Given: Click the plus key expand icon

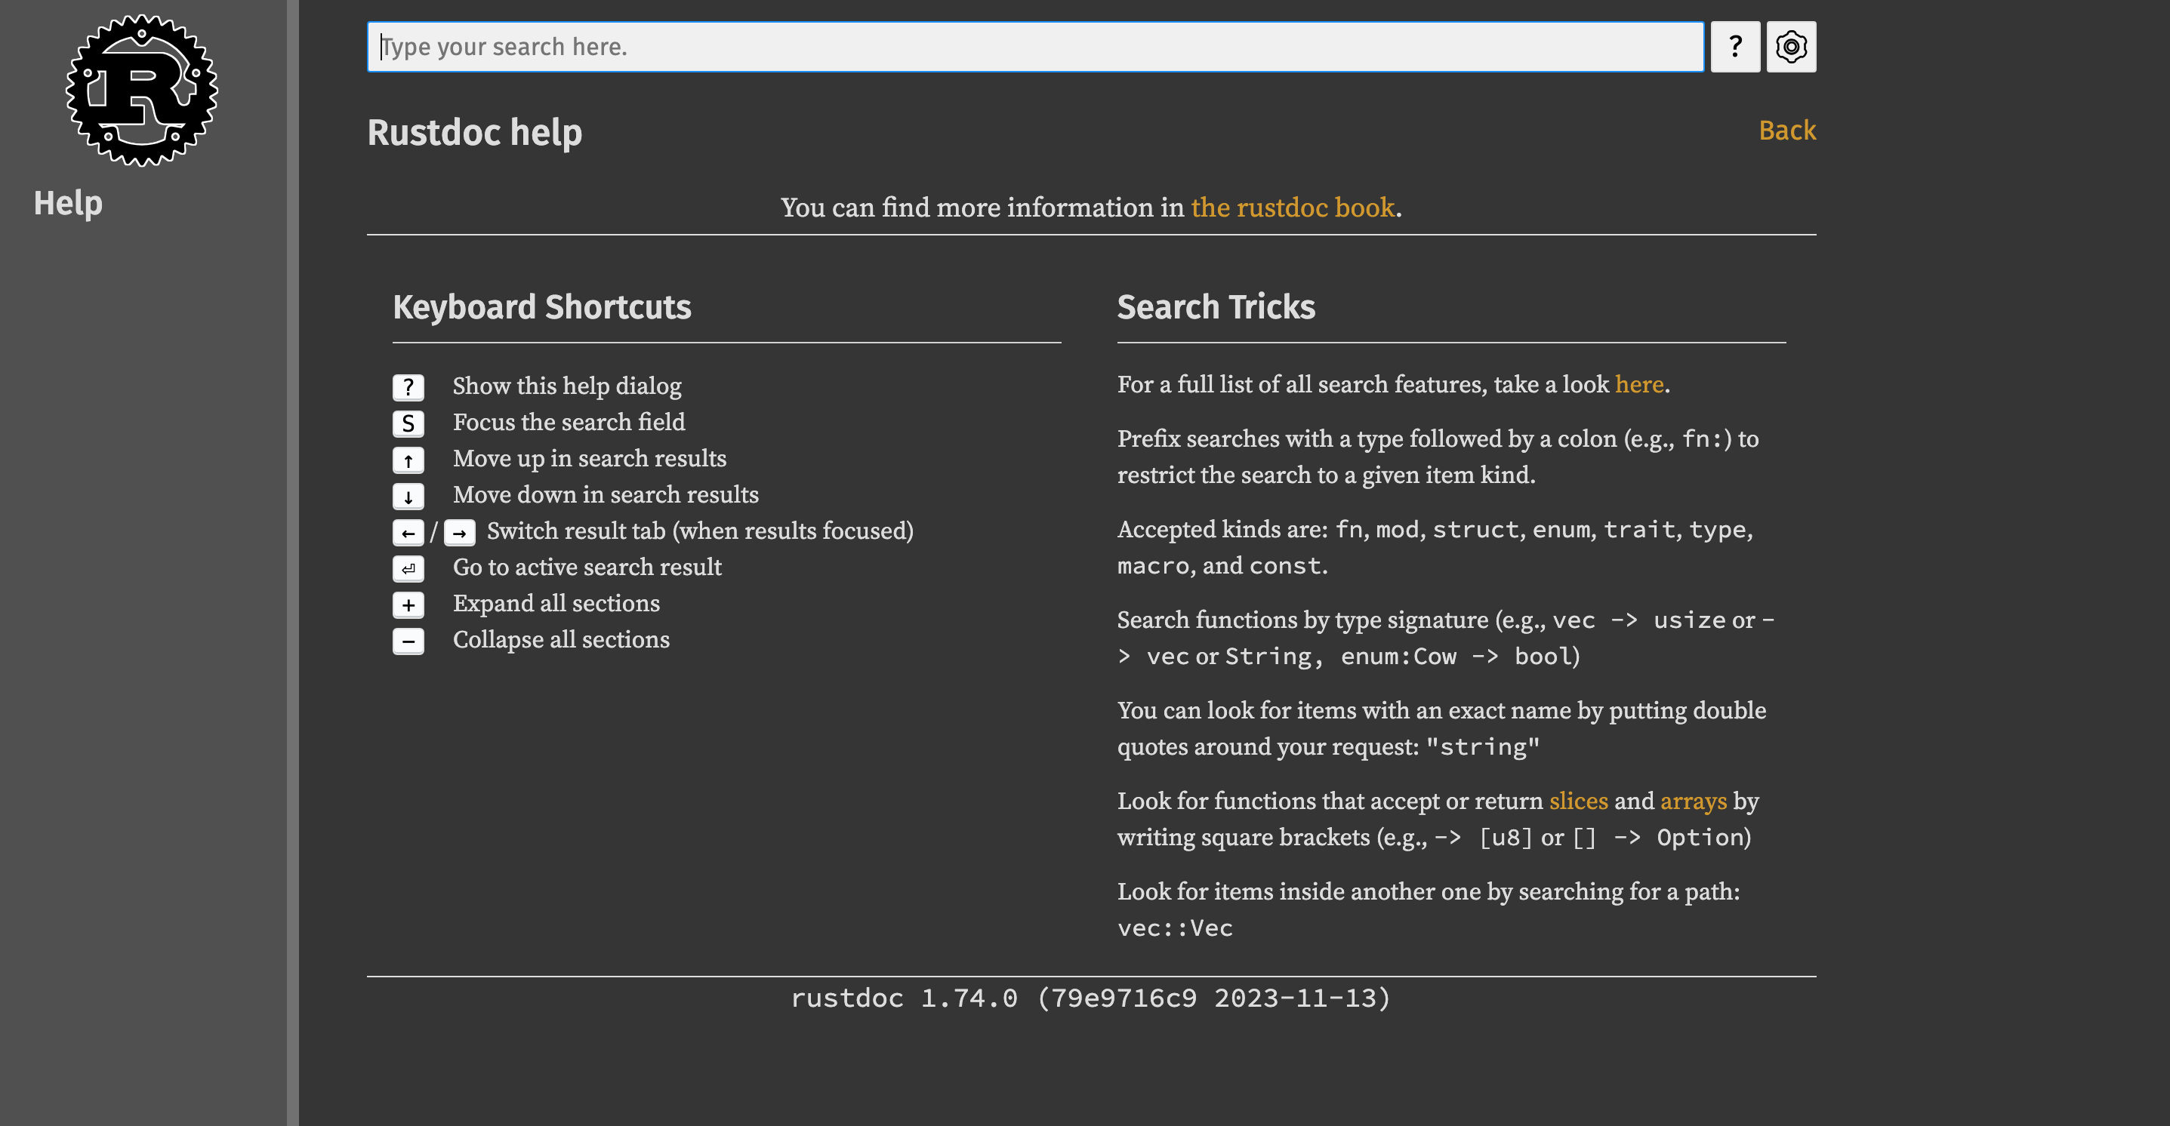Looking at the screenshot, I should (408, 605).
